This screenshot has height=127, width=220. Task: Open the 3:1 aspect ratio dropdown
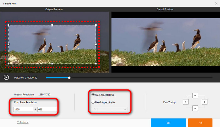point(110,109)
